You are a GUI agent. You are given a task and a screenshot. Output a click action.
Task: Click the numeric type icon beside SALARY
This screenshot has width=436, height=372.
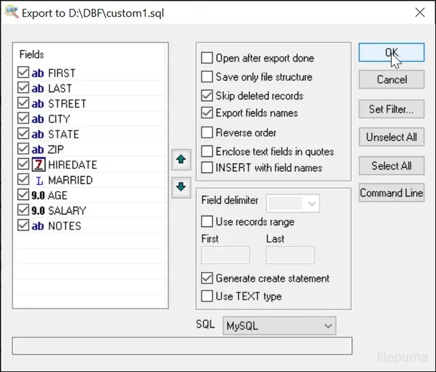click(x=38, y=211)
